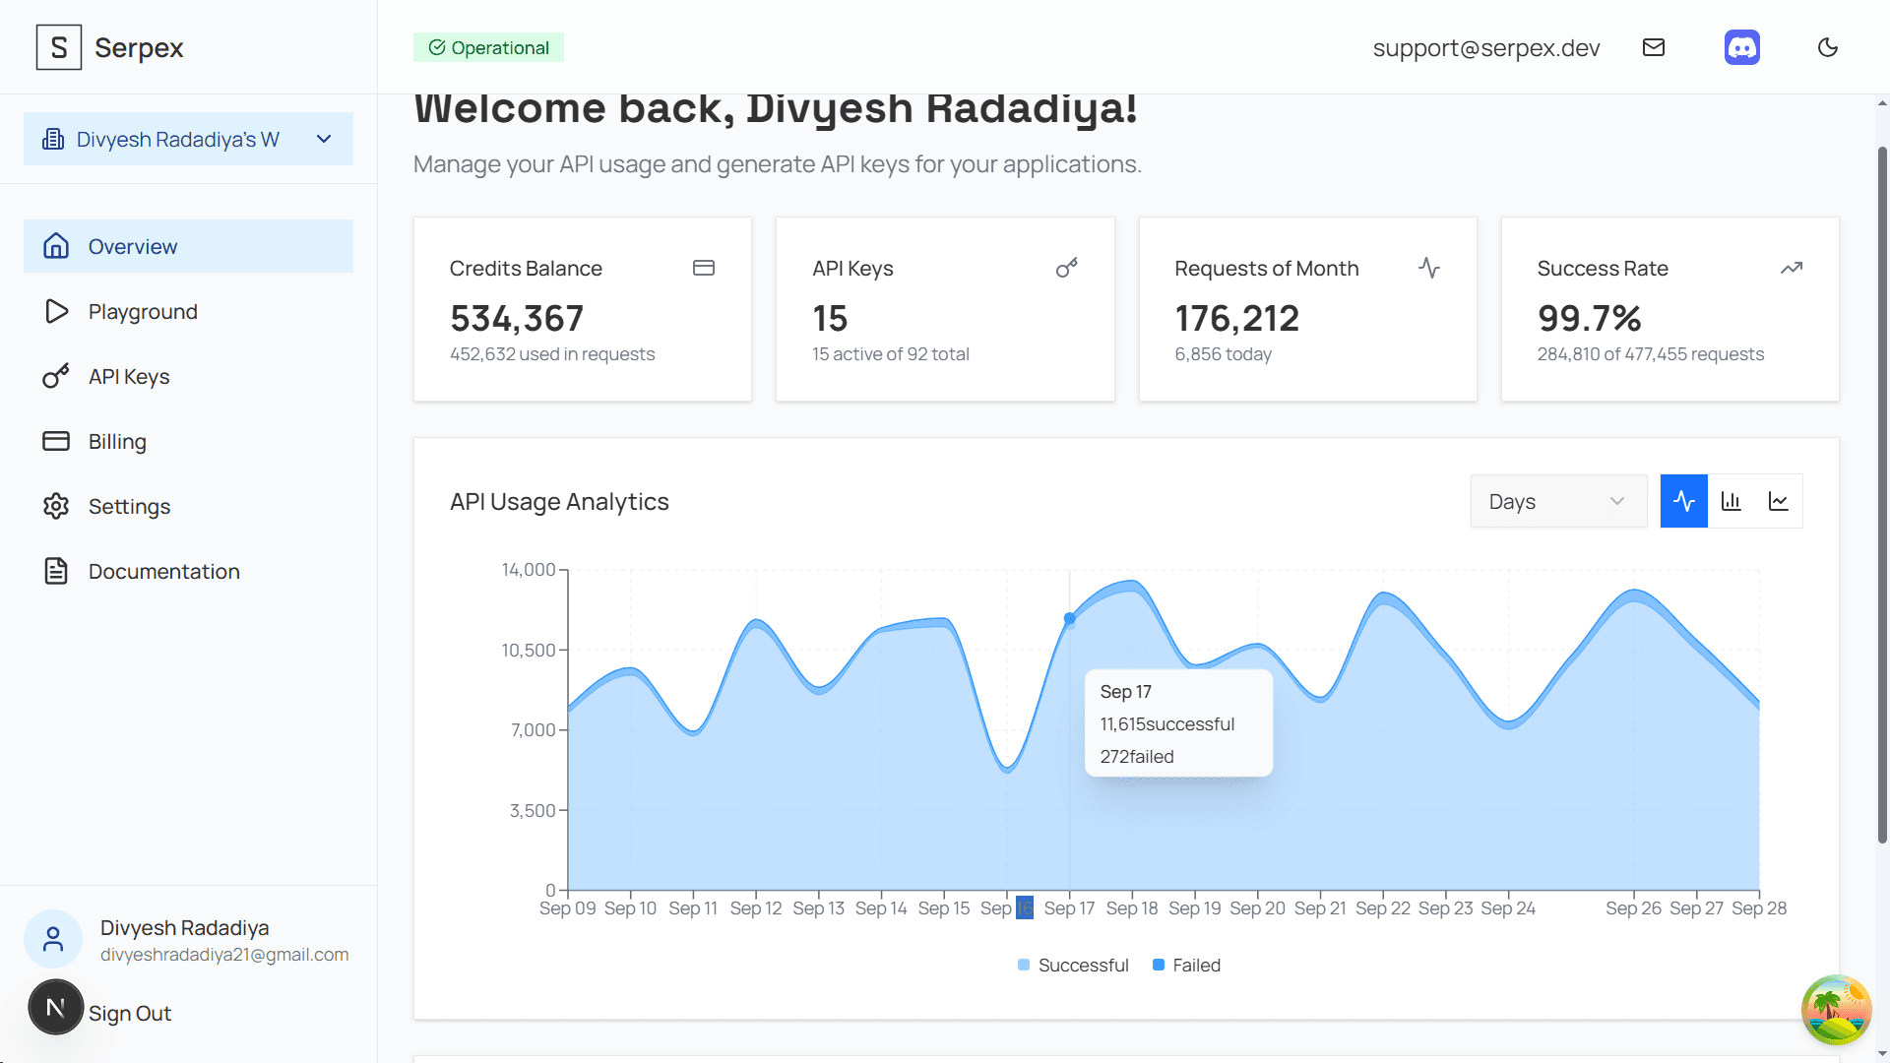The height and width of the screenshot is (1063, 1890).
Task: Click the mail envelope icon
Action: (1654, 46)
